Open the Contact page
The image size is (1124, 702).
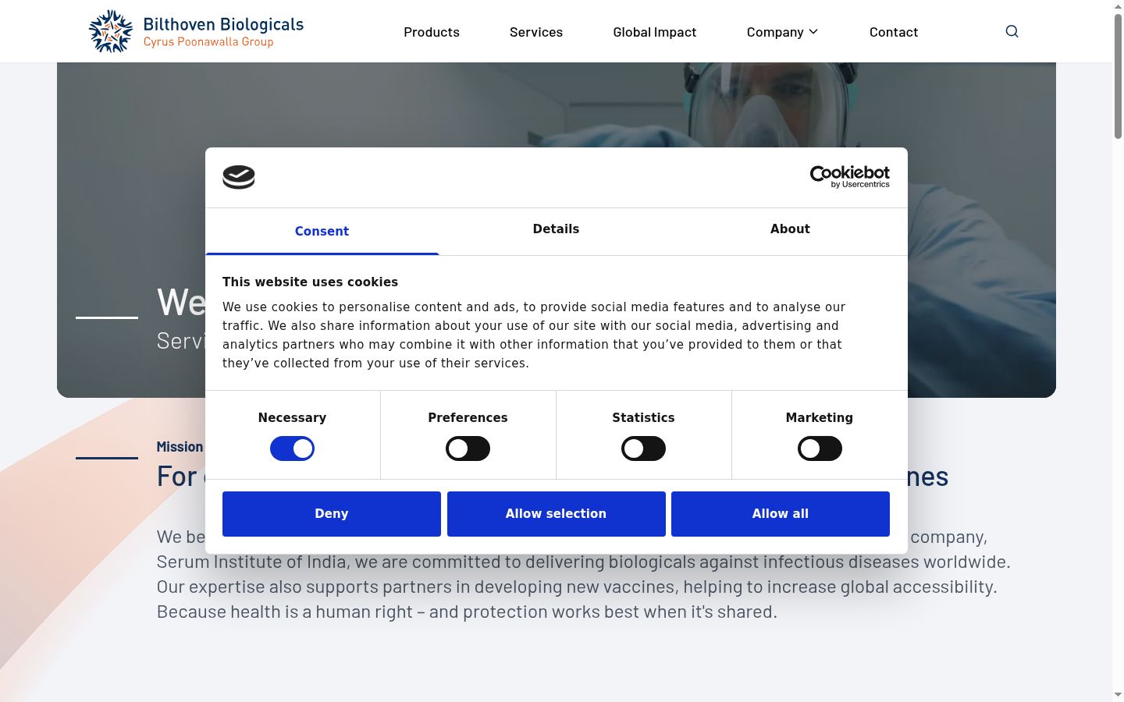pyautogui.click(x=894, y=32)
